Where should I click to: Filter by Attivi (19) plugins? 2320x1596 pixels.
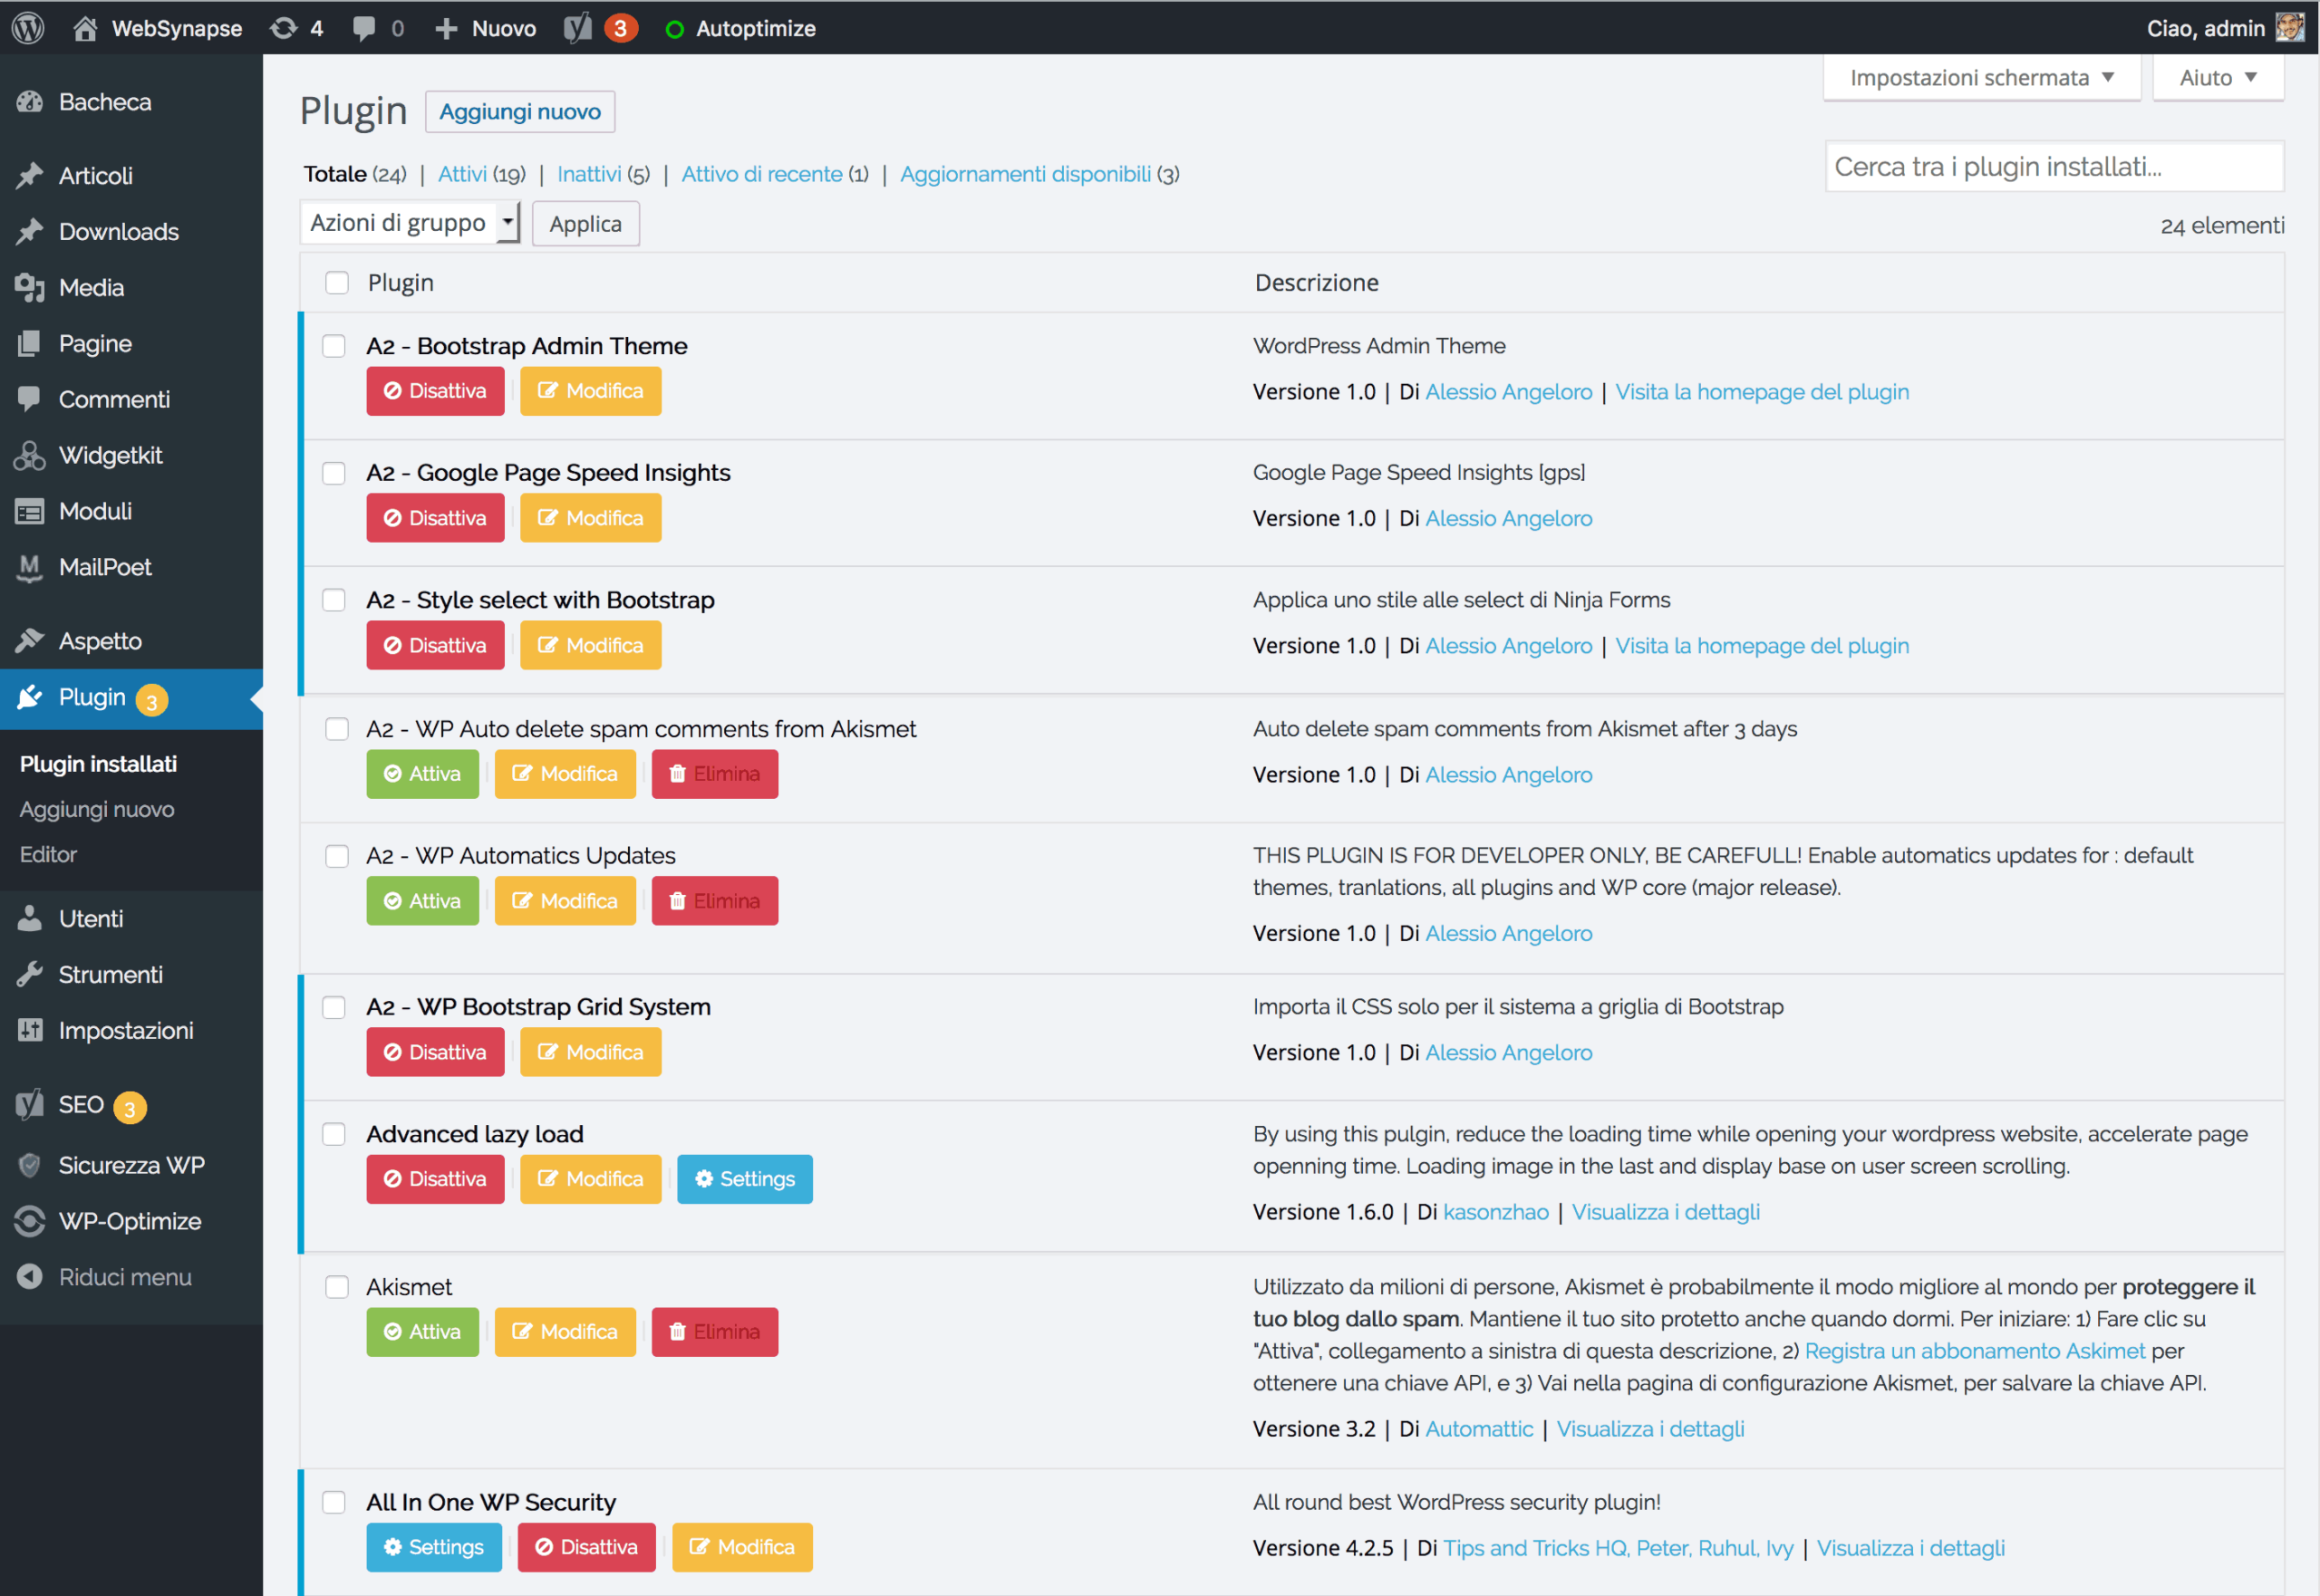(481, 174)
